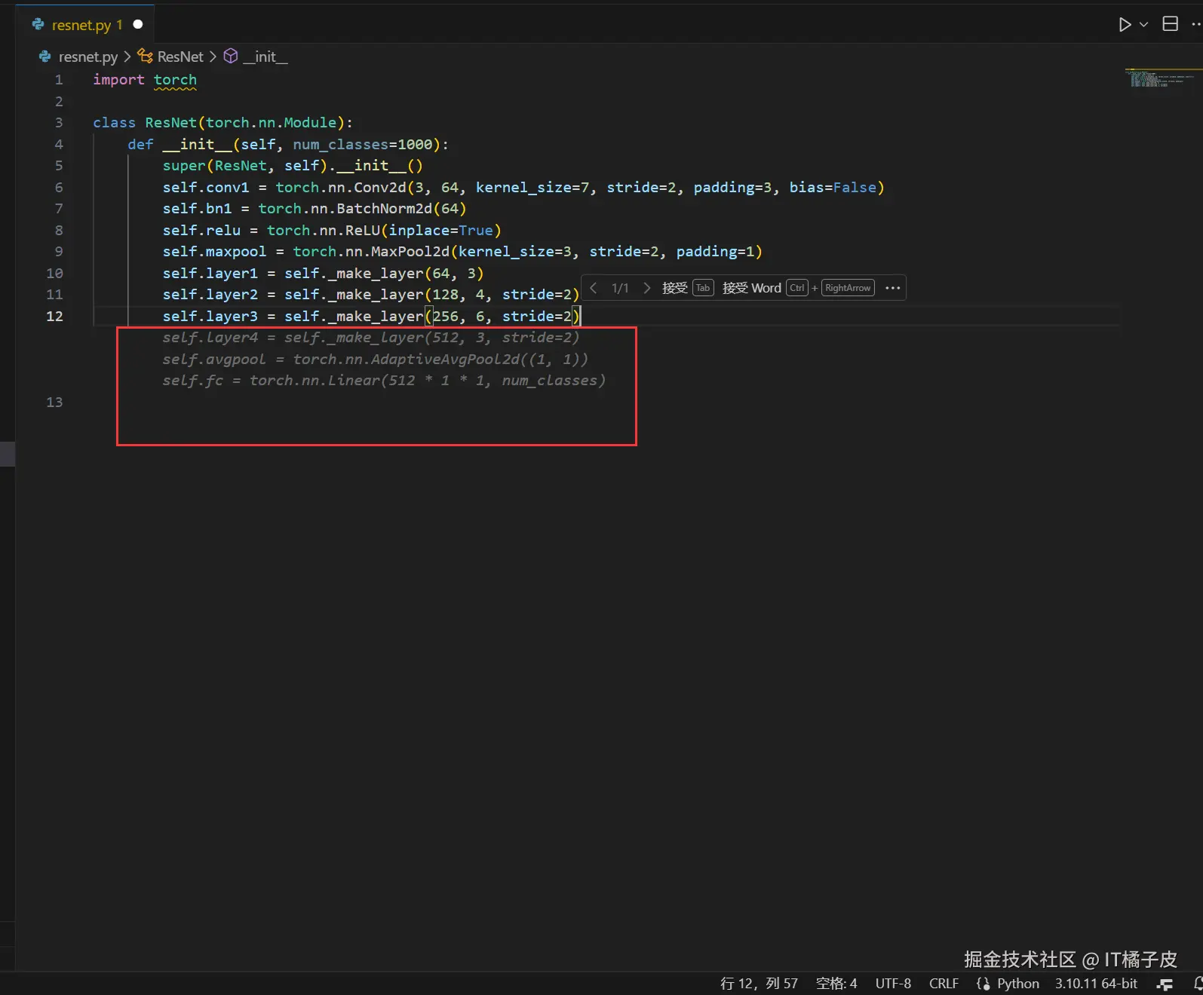
Task: Click self.layer1 on line 10
Action: coord(210,274)
